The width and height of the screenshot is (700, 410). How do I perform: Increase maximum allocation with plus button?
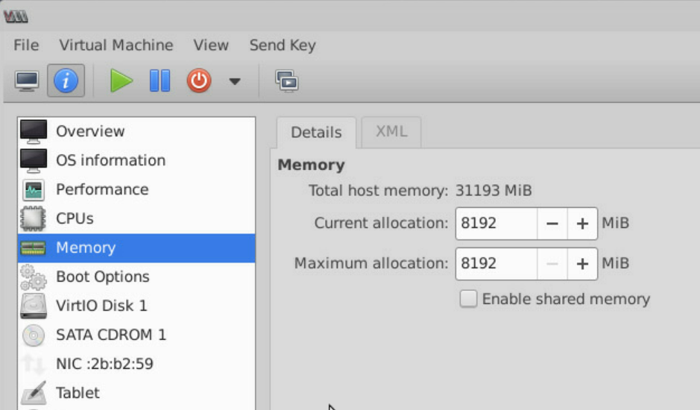(x=582, y=264)
